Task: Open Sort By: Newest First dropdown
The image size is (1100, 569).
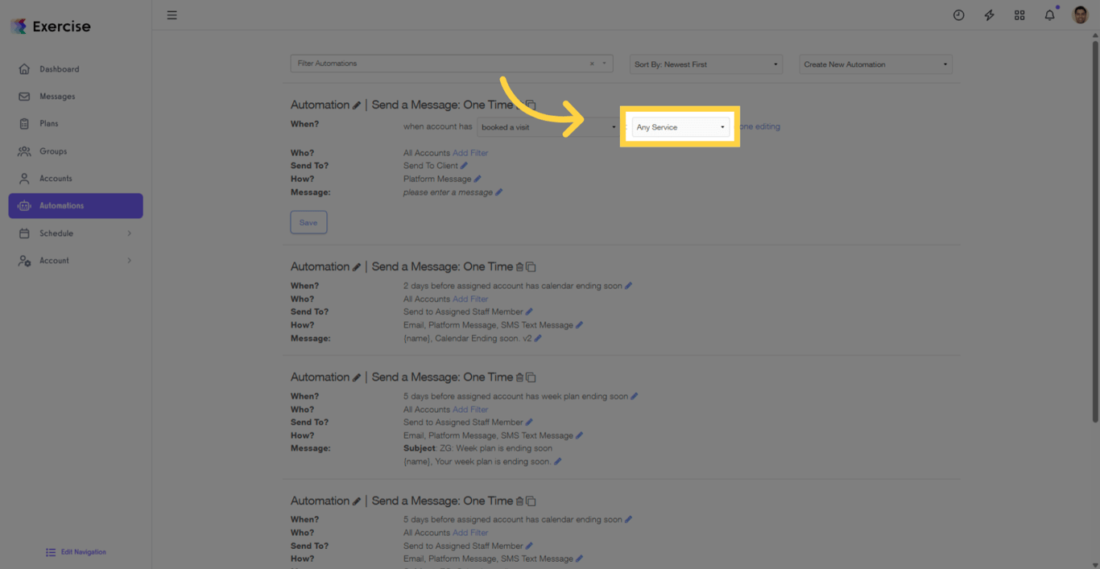Action: [705, 64]
